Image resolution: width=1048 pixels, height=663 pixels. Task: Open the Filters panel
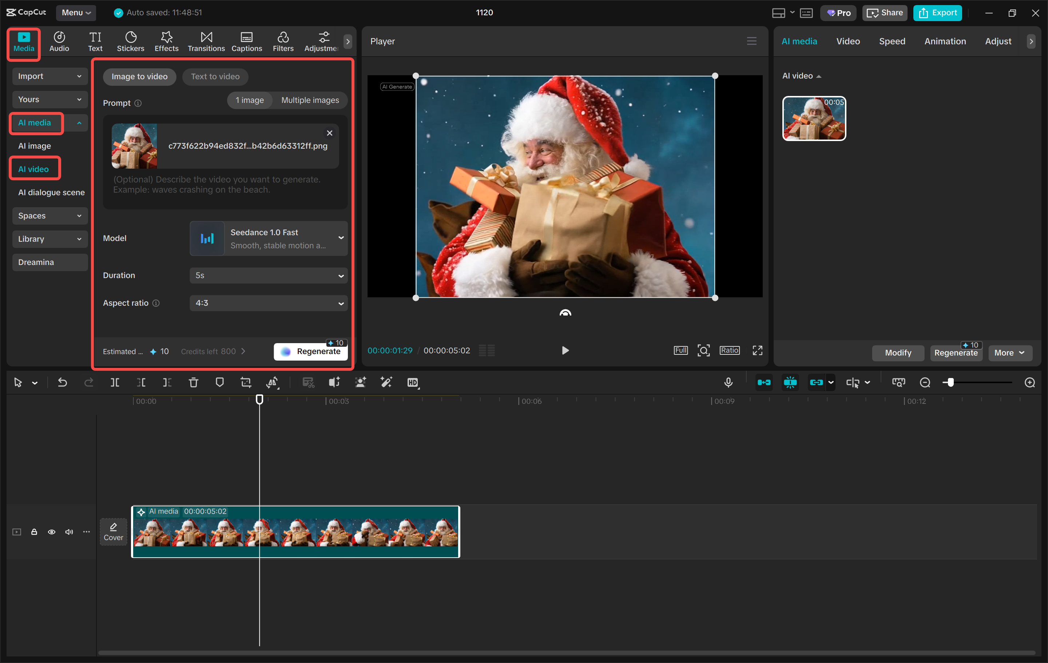click(x=283, y=42)
